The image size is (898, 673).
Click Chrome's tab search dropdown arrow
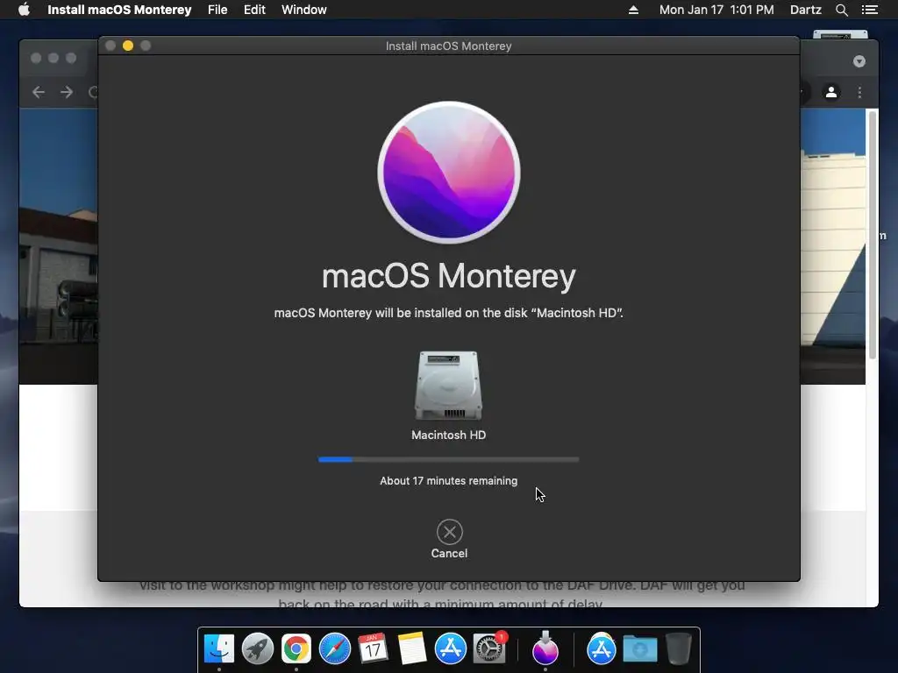pyautogui.click(x=859, y=61)
